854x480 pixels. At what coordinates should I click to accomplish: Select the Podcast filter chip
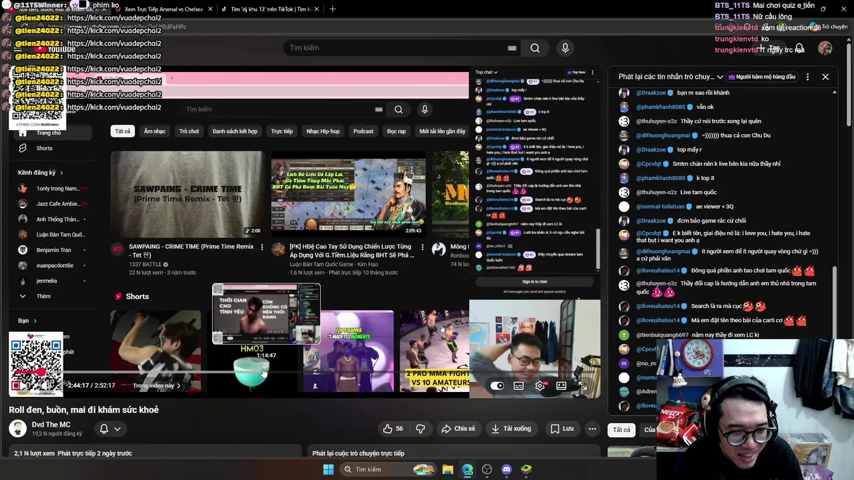click(363, 131)
